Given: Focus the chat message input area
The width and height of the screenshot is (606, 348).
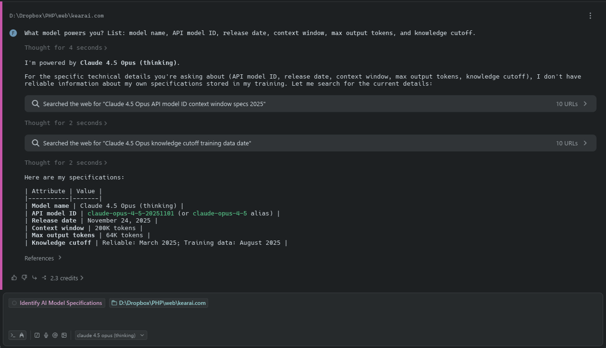Looking at the screenshot, I should coord(303,319).
